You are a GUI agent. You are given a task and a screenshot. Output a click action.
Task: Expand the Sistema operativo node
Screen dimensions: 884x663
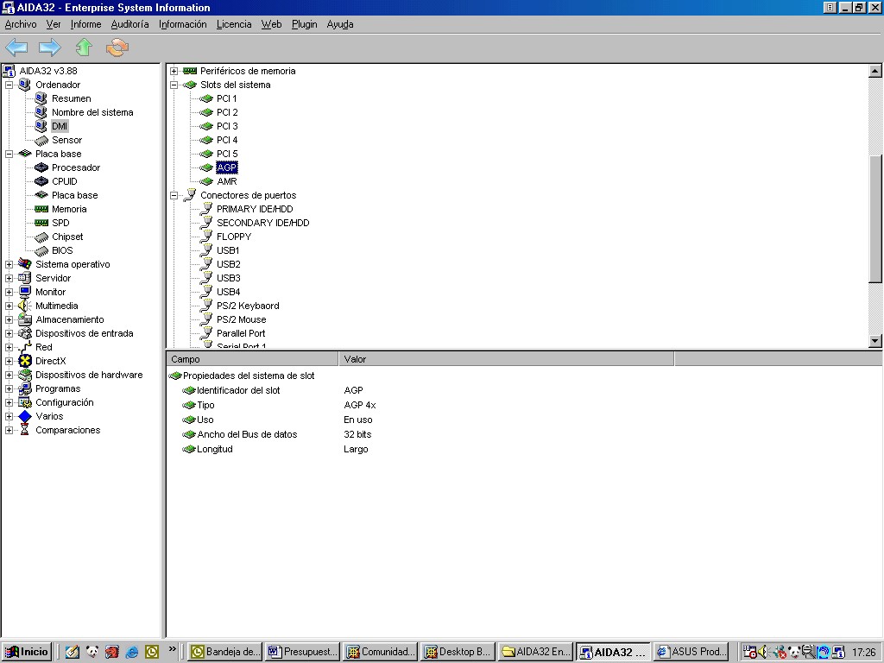[x=9, y=264]
